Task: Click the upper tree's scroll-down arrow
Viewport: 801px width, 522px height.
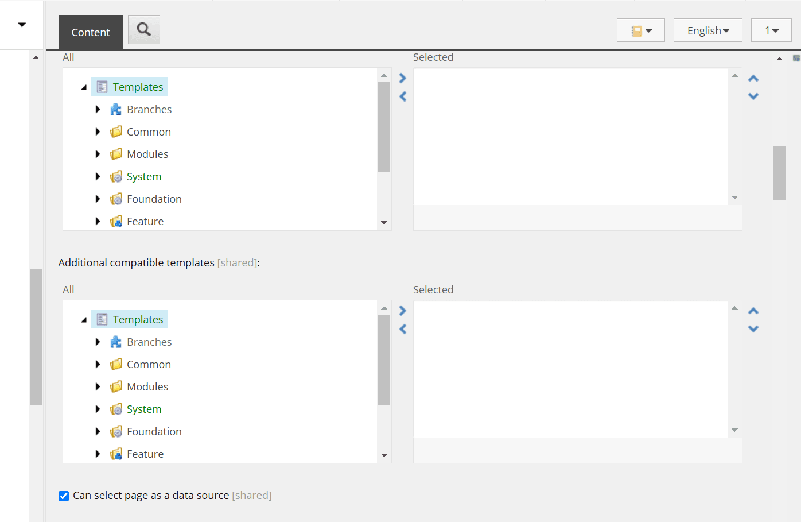Action: point(384,223)
